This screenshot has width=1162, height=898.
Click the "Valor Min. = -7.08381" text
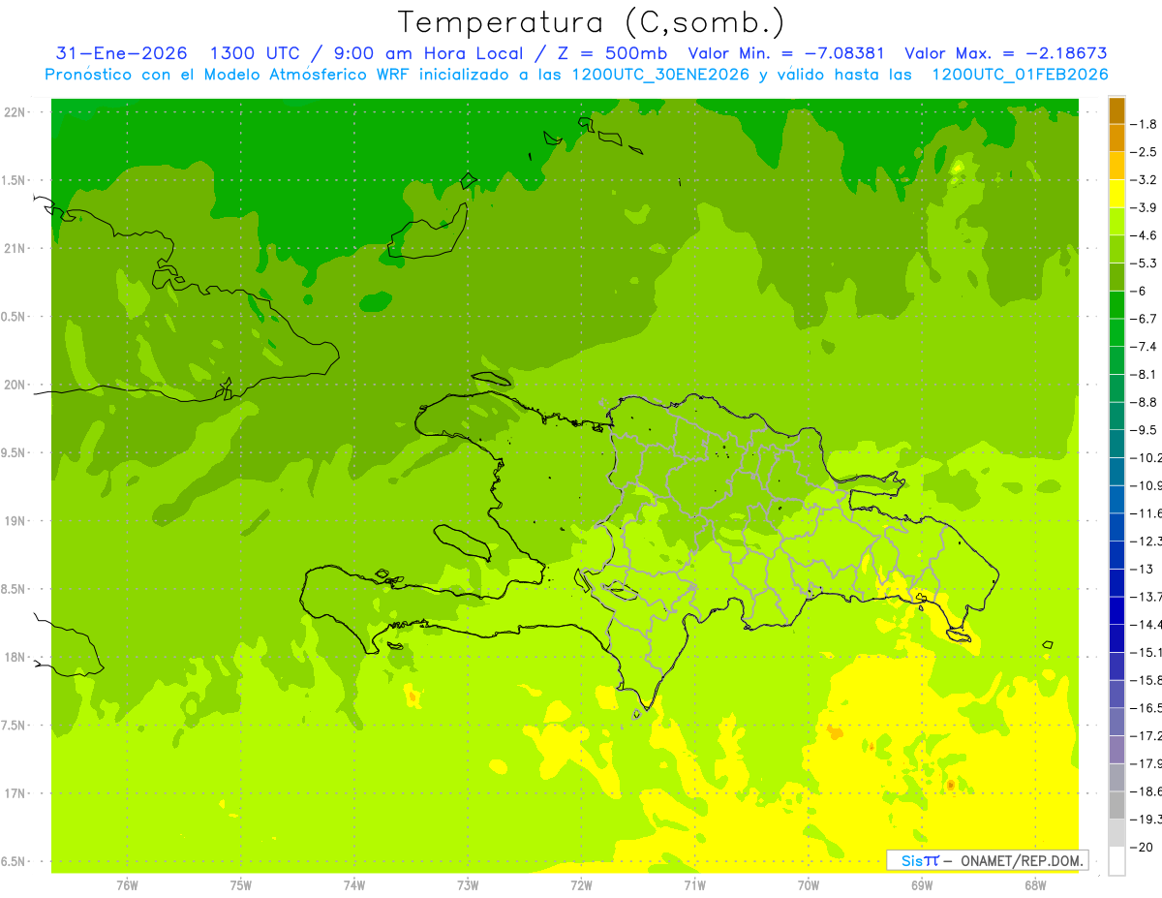[x=787, y=53]
